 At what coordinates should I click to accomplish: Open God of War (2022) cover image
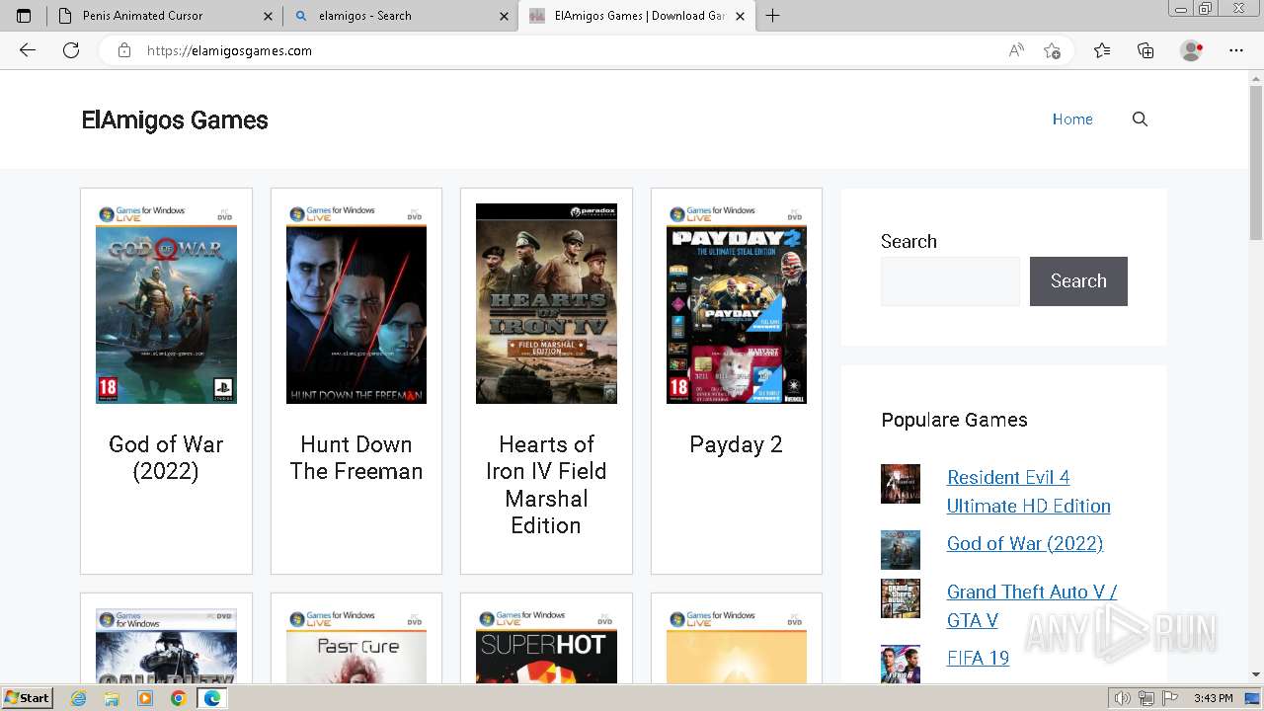[166, 304]
